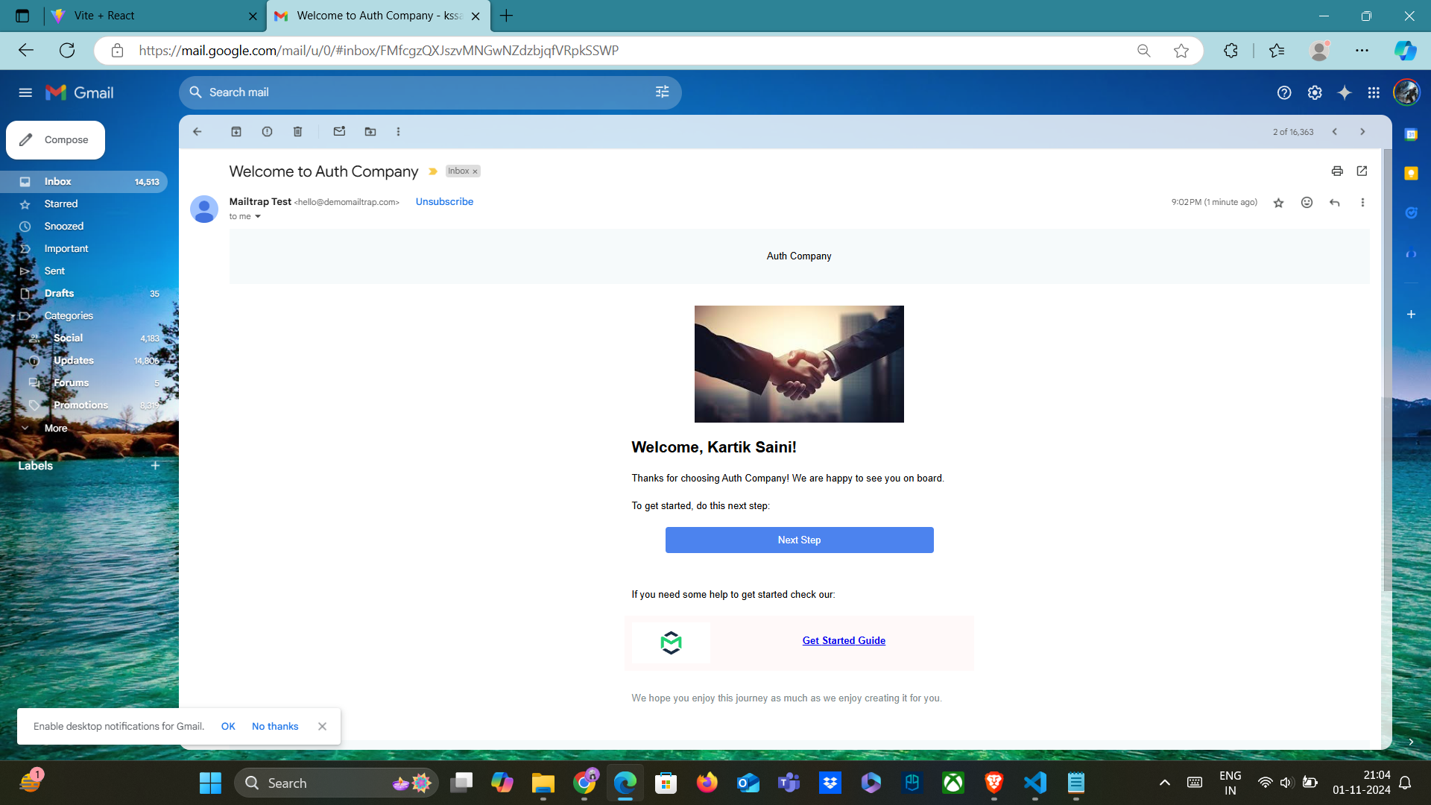The width and height of the screenshot is (1431, 805).
Task: Open the Important folder
Action: tap(83, 249)
